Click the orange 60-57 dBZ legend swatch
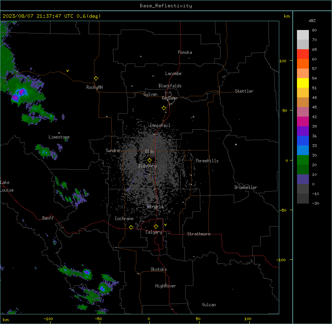Screen dimensions: 332x324 303,63
